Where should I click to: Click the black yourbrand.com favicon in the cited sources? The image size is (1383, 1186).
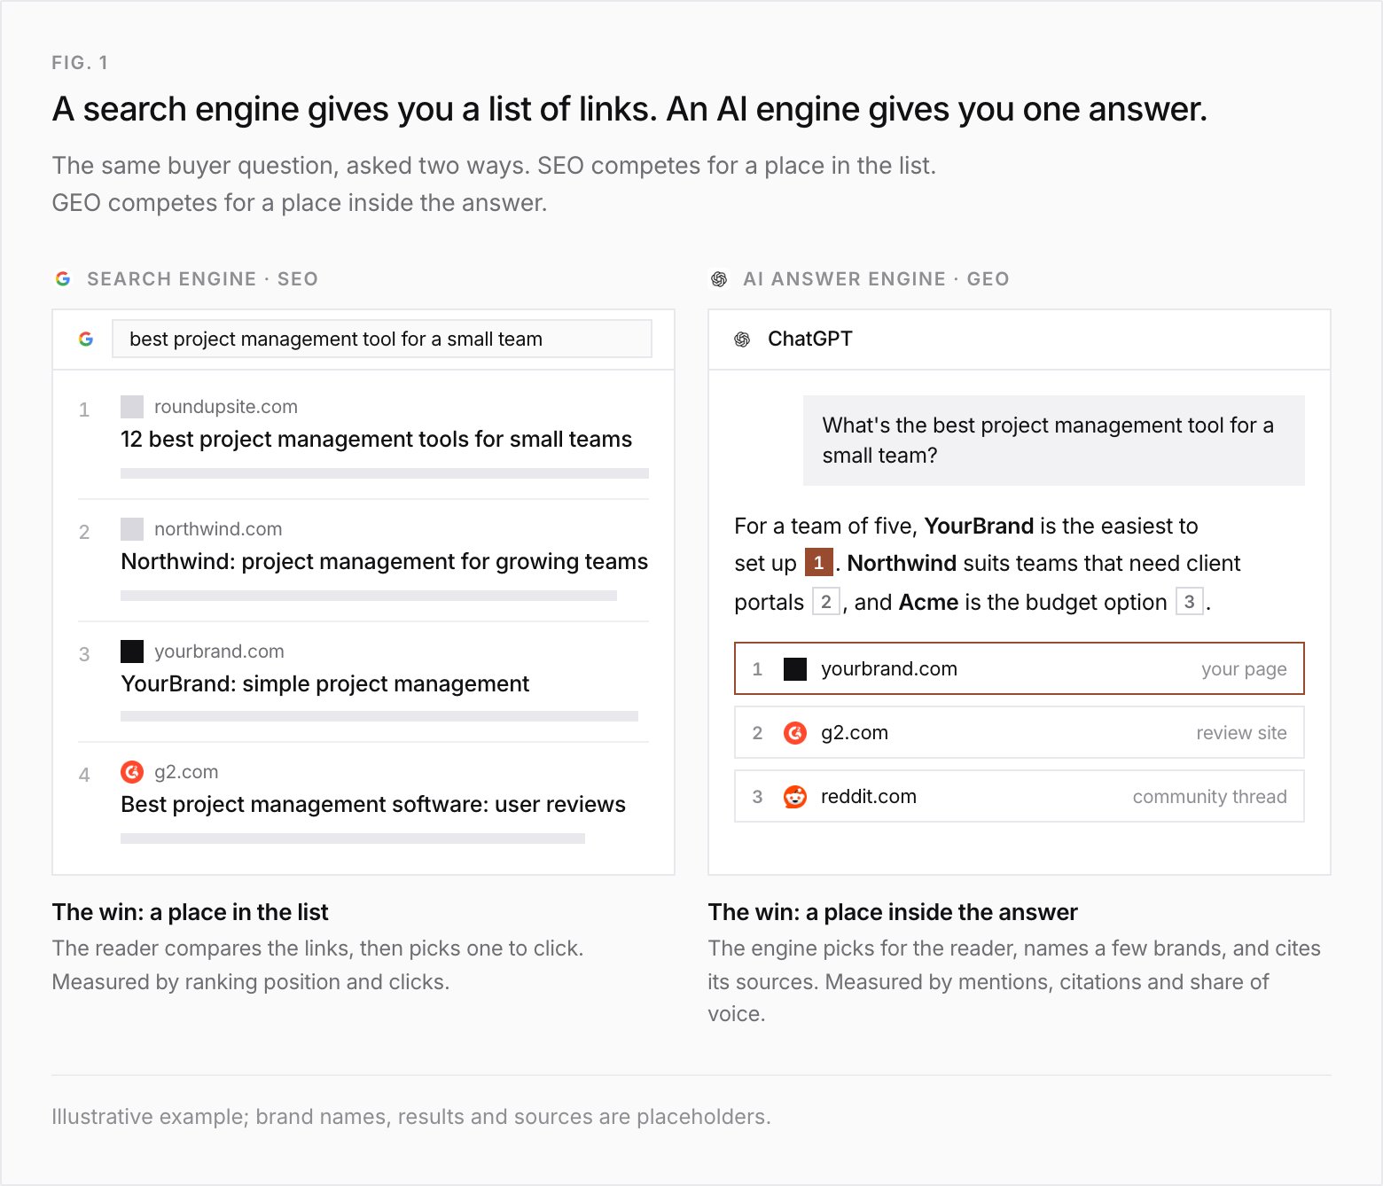point(795,669)
